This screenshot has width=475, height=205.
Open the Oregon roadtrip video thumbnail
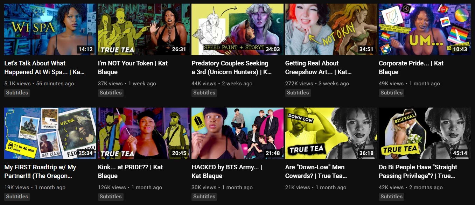tap(50, 133)
